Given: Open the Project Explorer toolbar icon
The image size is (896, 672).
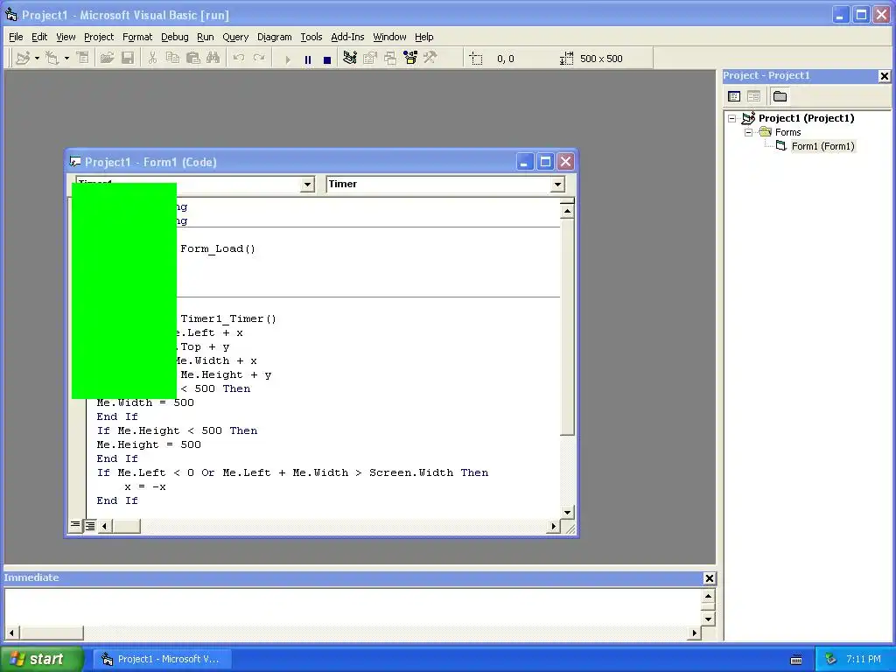Looking at the screenshot, I should click(x=350, y=59).
